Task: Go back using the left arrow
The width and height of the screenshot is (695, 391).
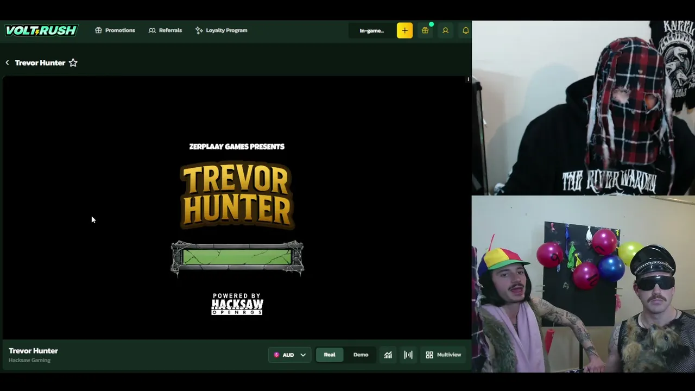Action: 7,63
